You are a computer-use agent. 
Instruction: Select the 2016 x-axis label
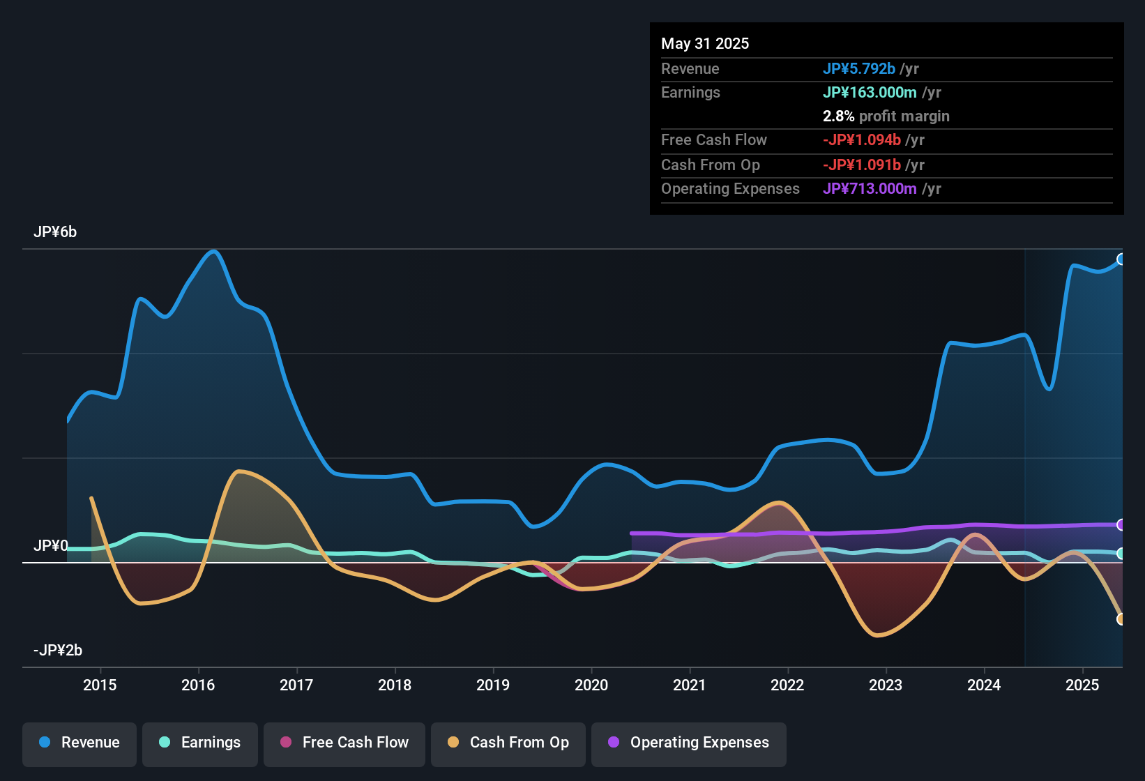point(198,685)
